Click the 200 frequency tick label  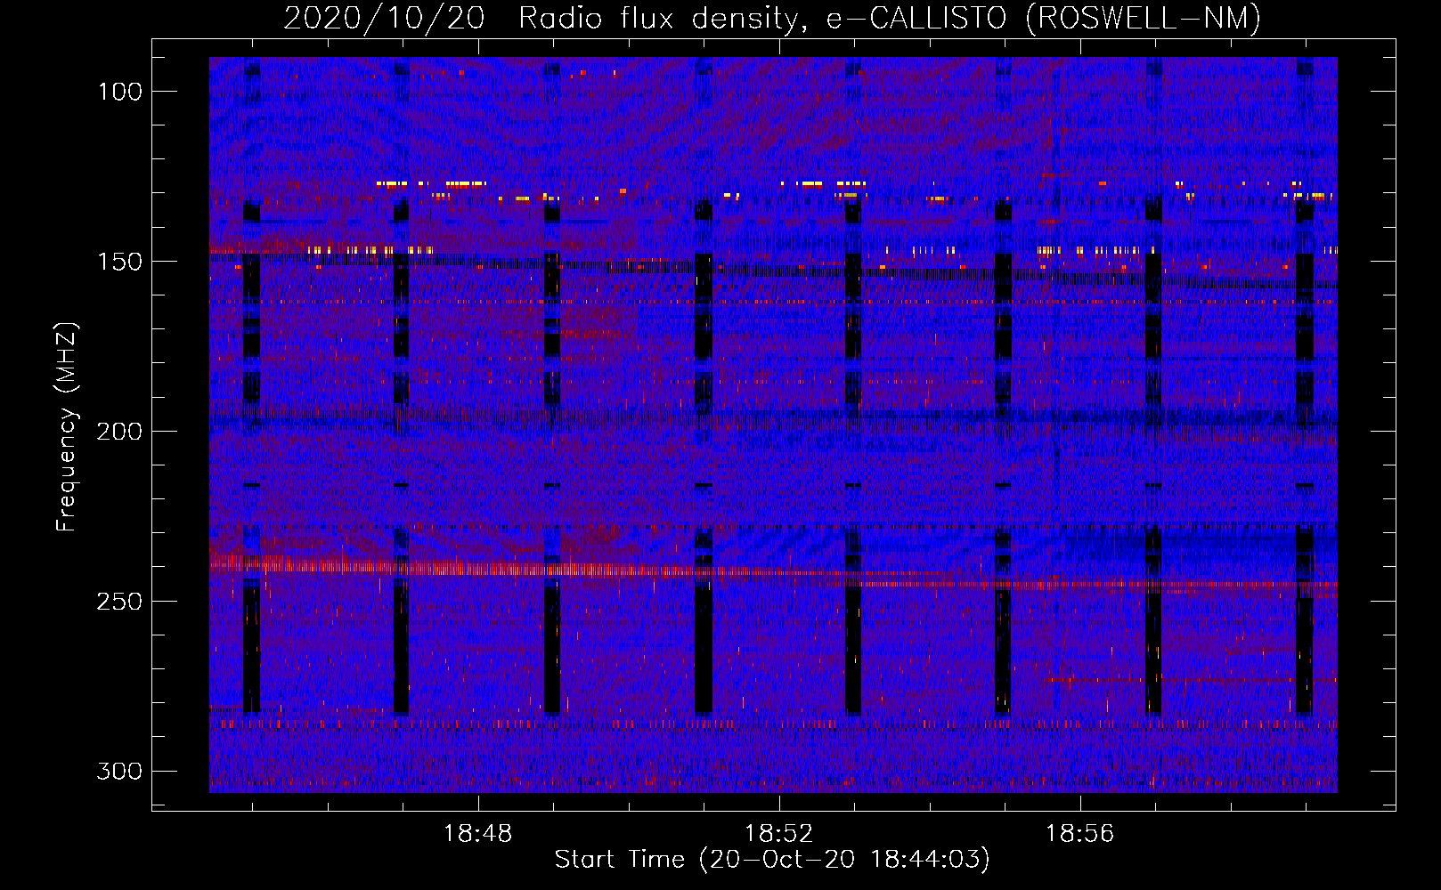[120, 431]
